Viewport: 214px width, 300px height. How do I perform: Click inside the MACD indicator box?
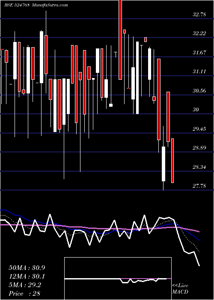(x=118, y=279)
